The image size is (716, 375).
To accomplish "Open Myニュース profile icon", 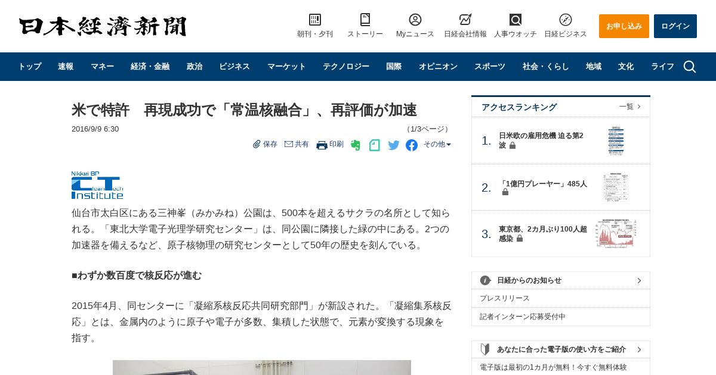I will tap(415, 20).
